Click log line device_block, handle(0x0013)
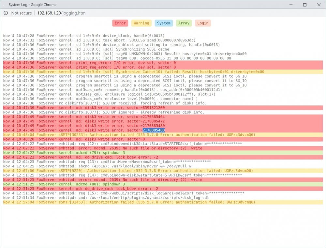 84,36
